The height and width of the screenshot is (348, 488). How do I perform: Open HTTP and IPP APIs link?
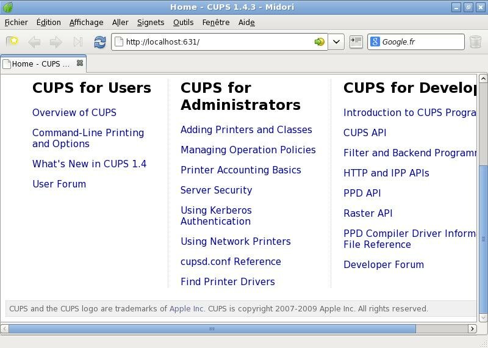(x=386, y=173)
